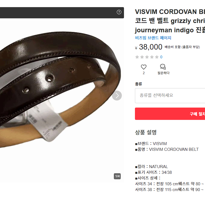Open the 비즈빔 브랜드 페이지 link
205x205 pixels.
coord(153,38)
